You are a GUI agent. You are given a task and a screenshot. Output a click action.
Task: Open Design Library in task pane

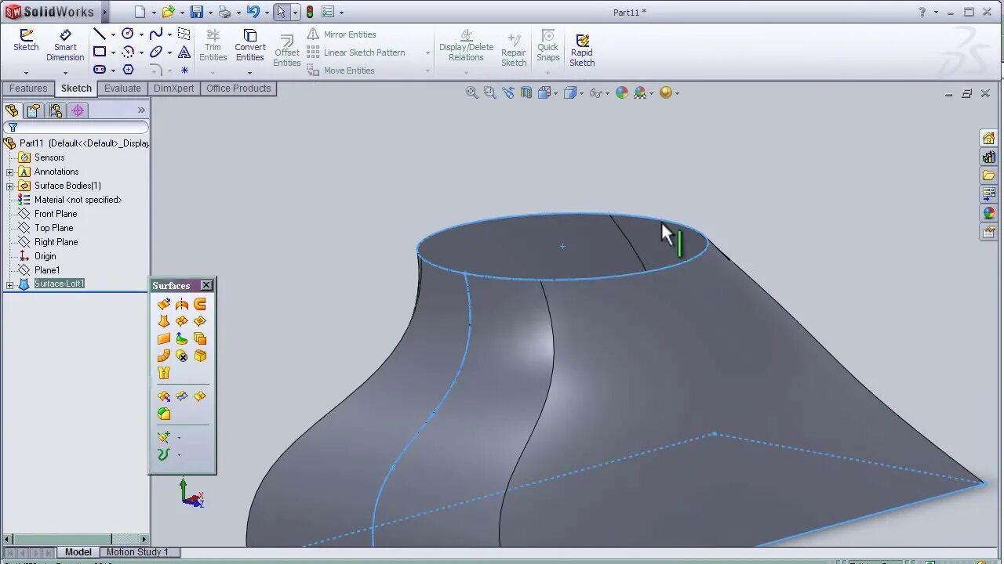(988, 157)
